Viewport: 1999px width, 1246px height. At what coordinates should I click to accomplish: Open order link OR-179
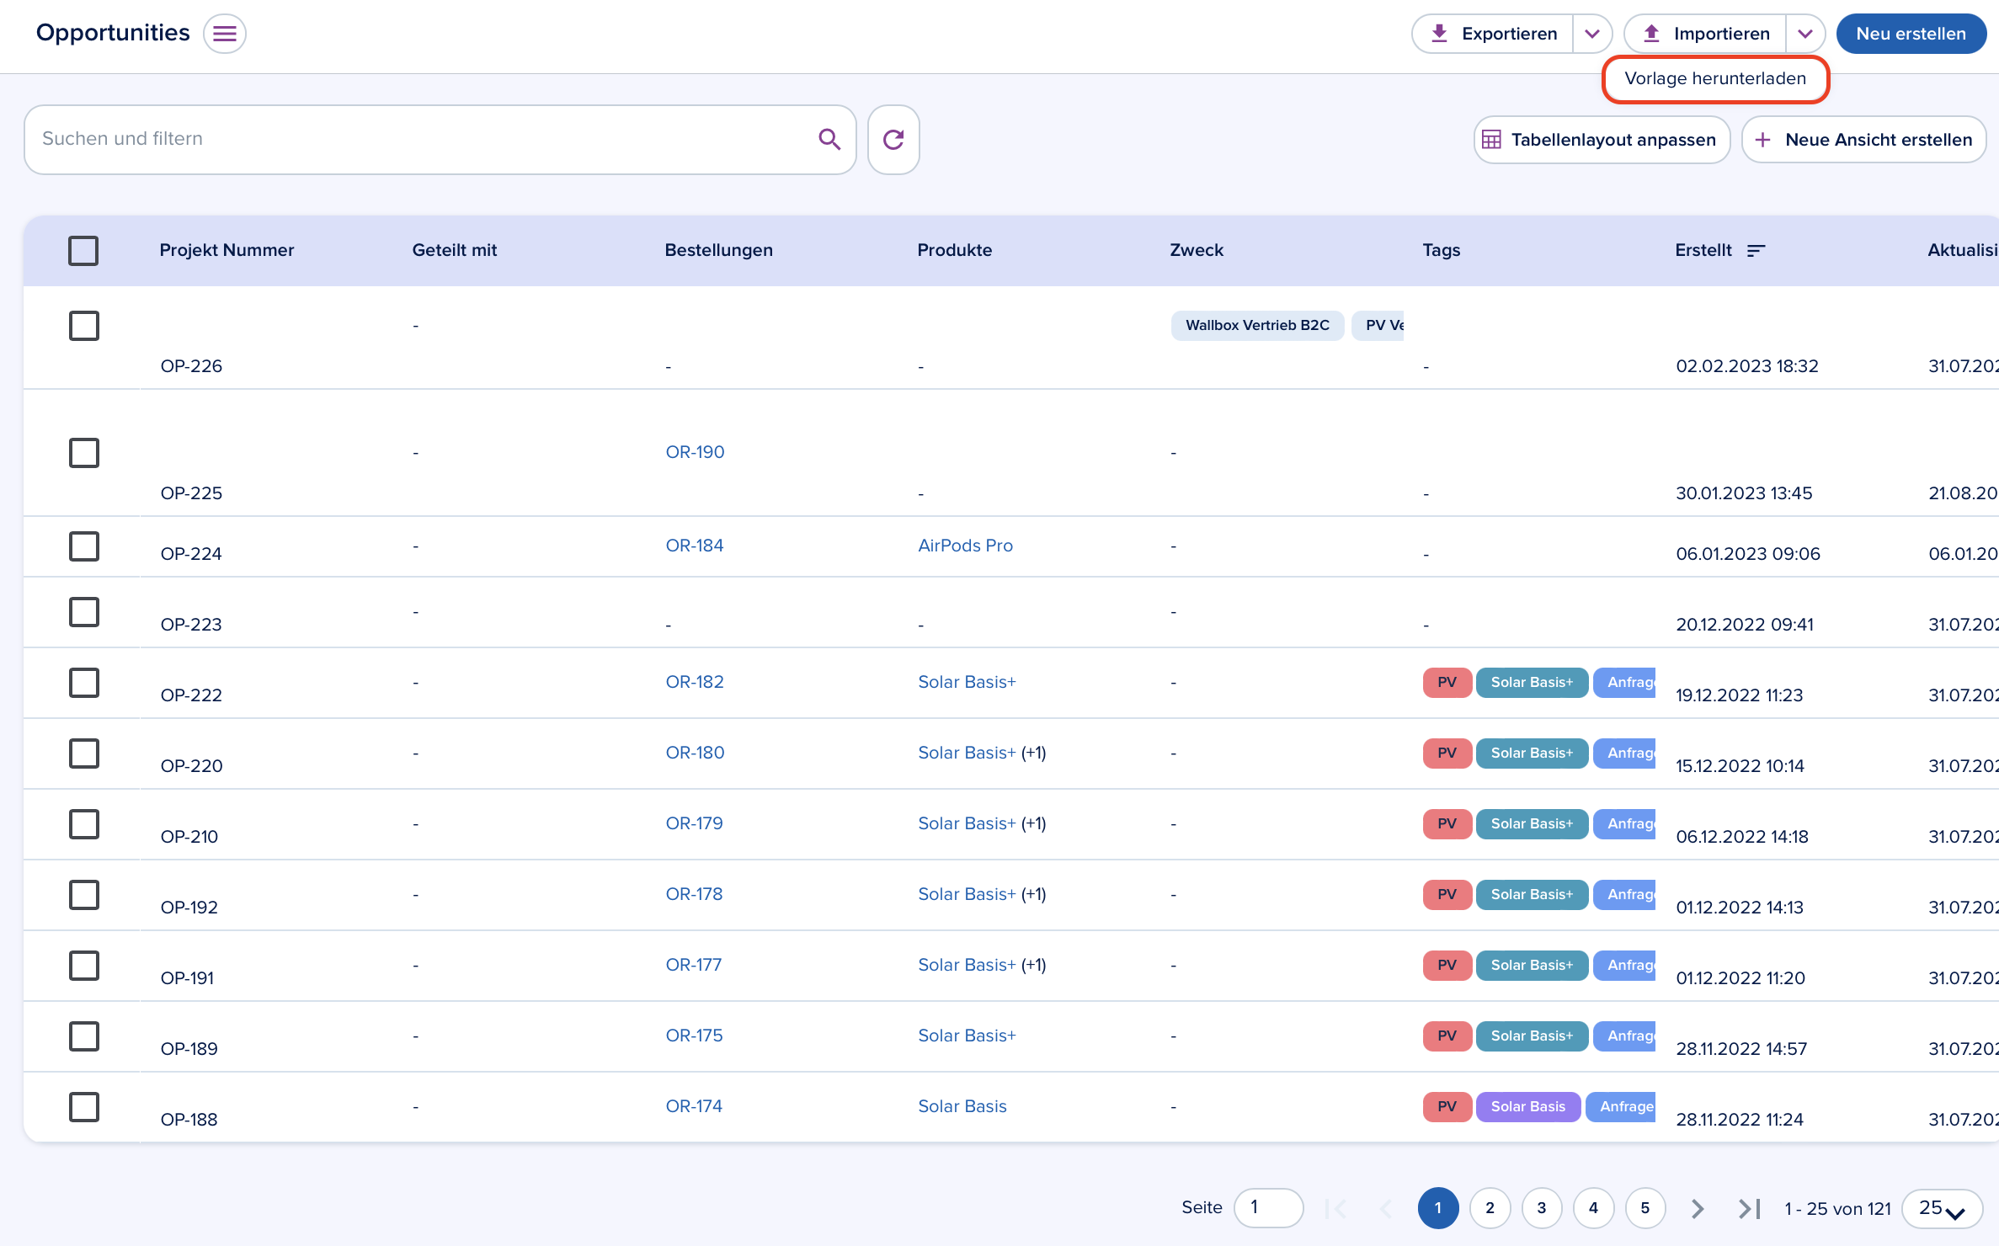click(694, 823)
